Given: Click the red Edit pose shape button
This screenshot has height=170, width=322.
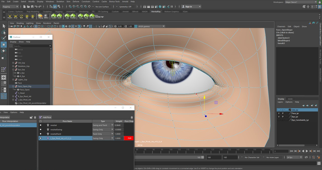Looking at the screenshot, I should [129, 138].
